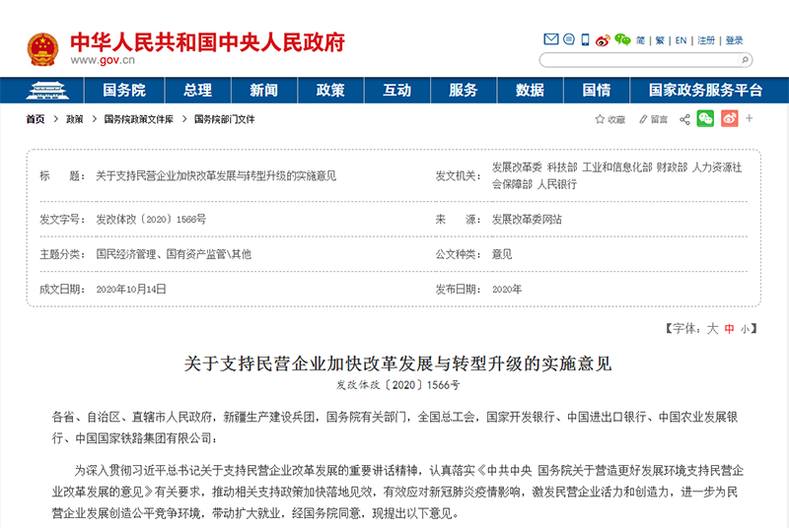Click the large article headline

(397, 363)
